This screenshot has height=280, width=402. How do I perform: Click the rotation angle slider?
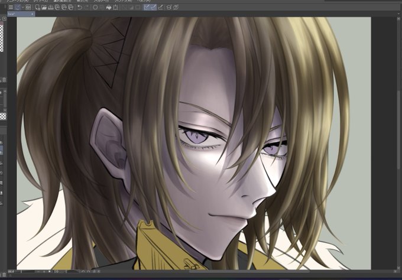[x=70, y=272]
